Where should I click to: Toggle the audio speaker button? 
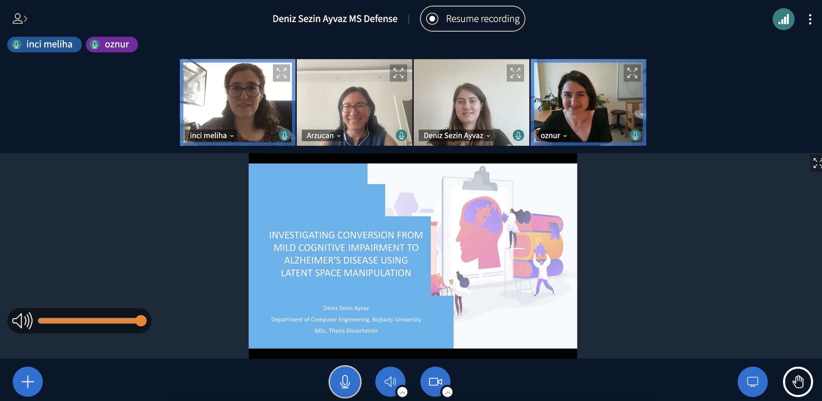(x=389, y=381)
